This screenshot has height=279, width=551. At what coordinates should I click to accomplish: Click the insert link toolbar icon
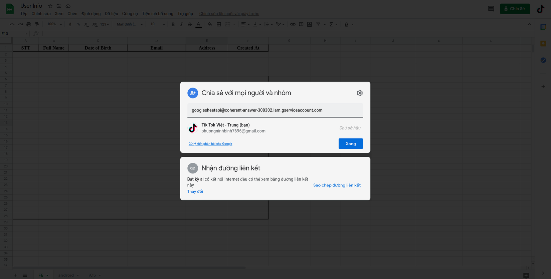point(293,24)
